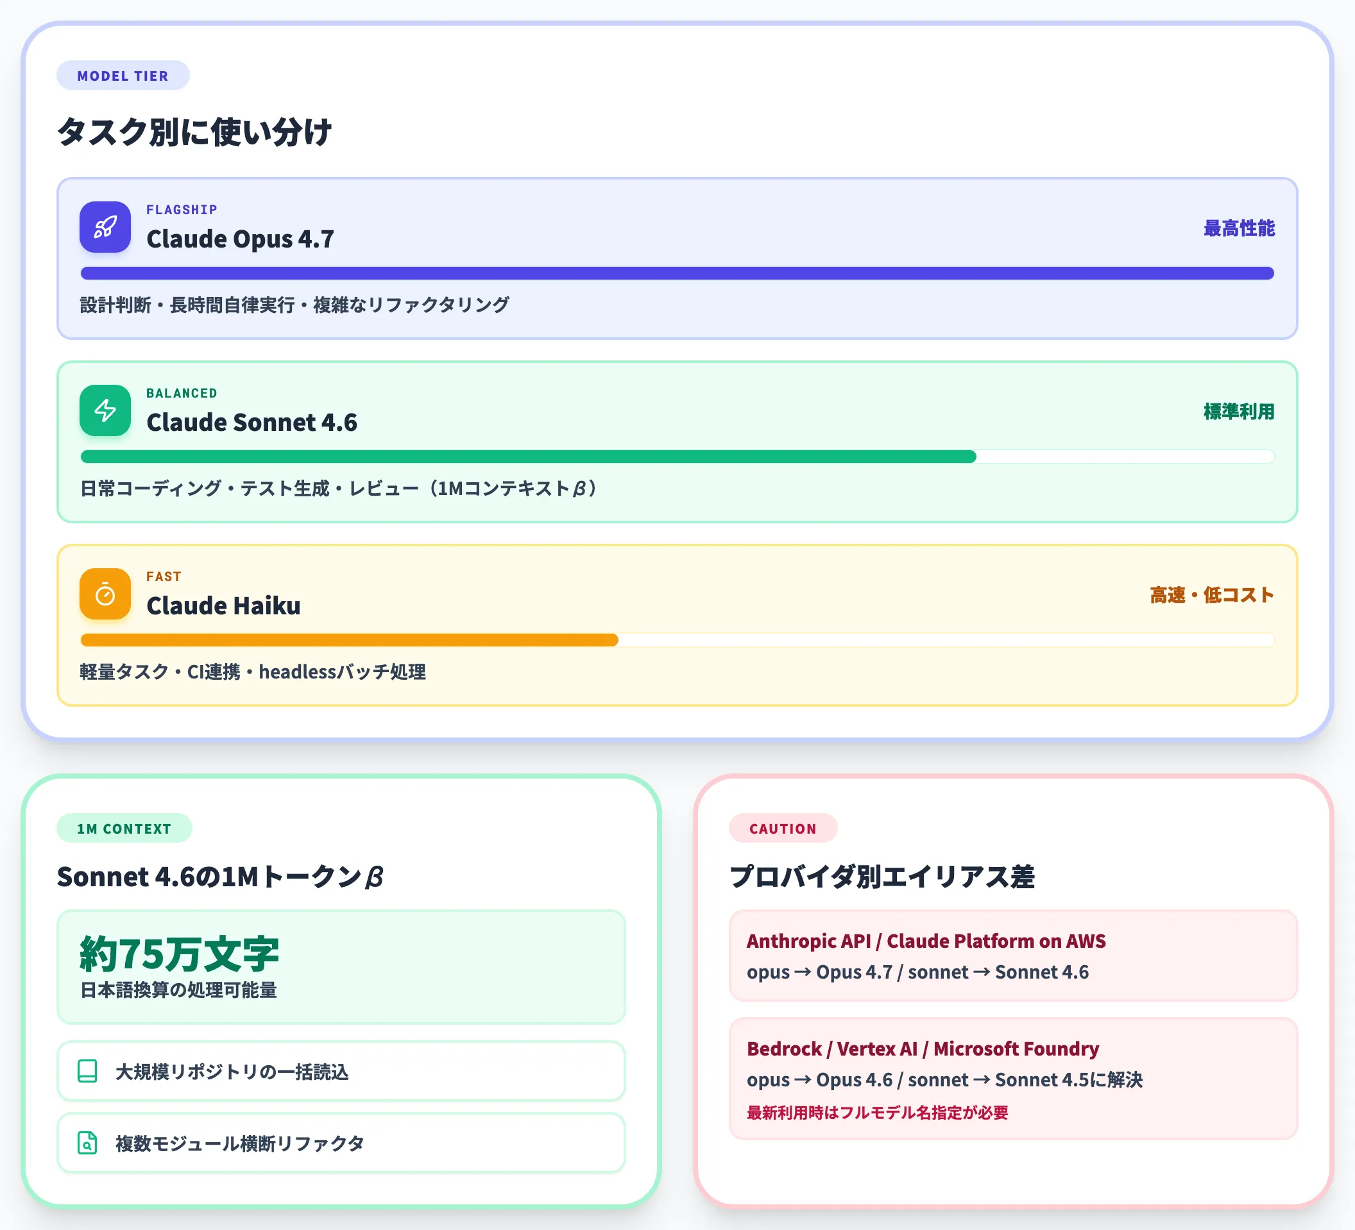Screen dimensions: 1355x1230
Task: Select the 1M CONTEXT badge
Action: coord(124,829)
